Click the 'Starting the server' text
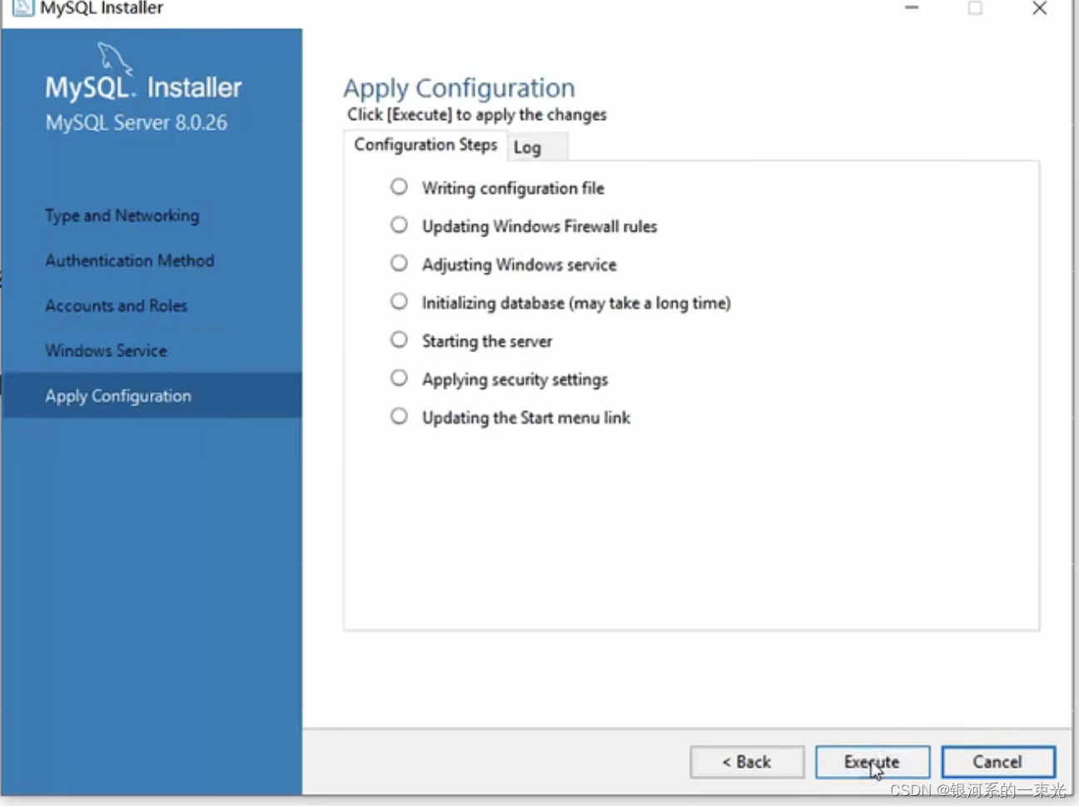Image resolution: width=1079 pixels, height=806 pixels. tap(487, 341)
